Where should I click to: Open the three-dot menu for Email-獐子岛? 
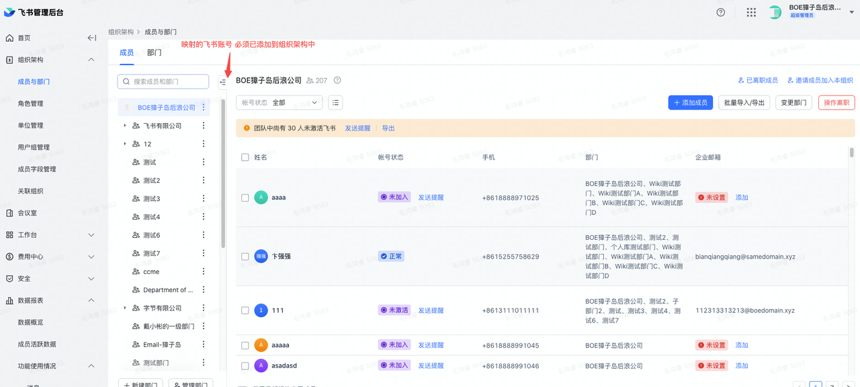pyautogui.click(x=204, y=344)
